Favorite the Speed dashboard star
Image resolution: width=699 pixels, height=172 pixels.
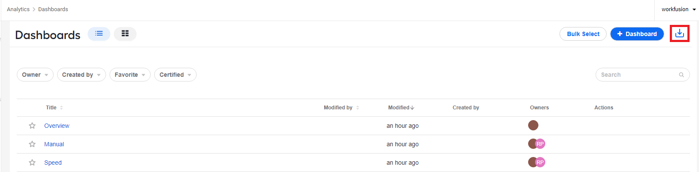coord(32,163)
